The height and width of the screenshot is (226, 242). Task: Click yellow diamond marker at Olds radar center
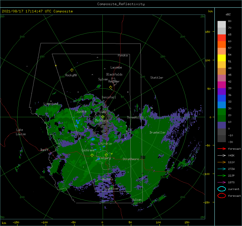103,117
